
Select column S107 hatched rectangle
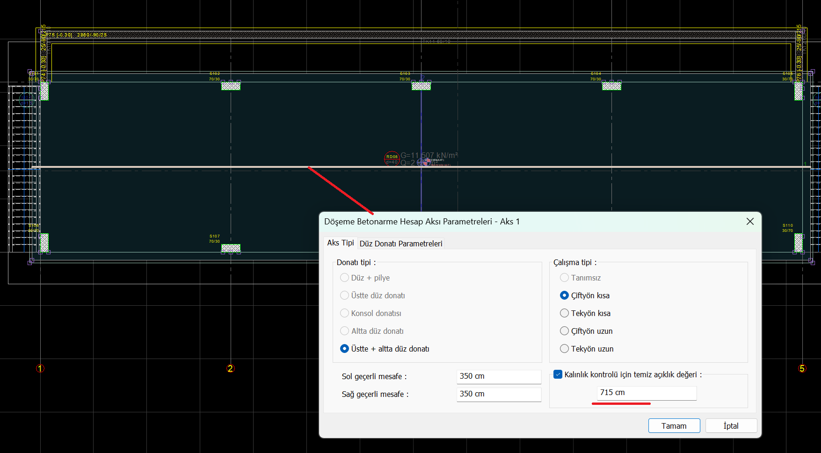pyautogui.click(x=231, y=248)
